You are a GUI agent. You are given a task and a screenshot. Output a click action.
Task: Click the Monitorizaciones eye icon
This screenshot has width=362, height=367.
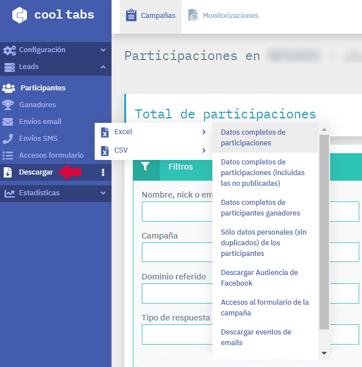pyautogui.click(x=193, y=16)
